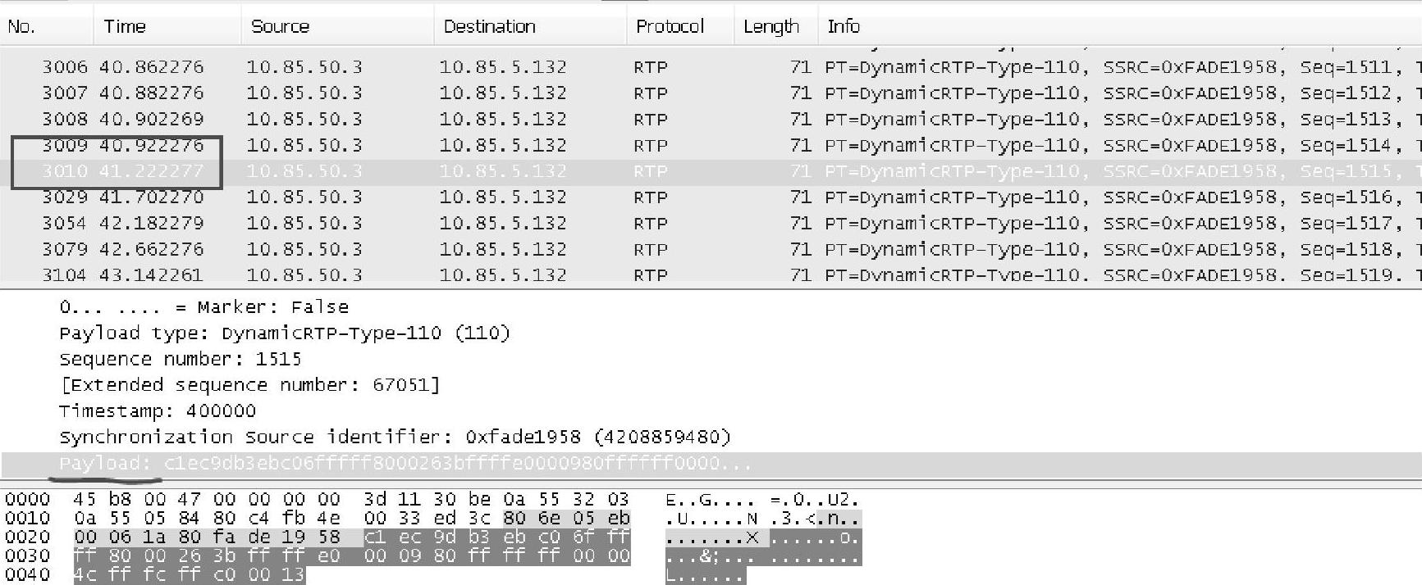Select packet 3054 at time 42.182279

pyautogui.click(x=711, y=224)
